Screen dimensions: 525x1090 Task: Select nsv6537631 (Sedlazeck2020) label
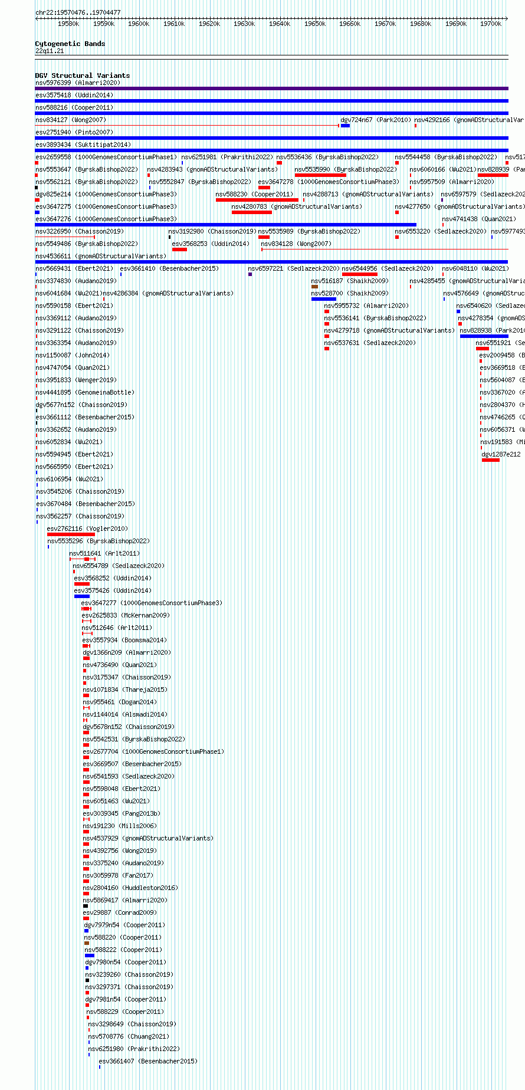(x=370, y=343)
